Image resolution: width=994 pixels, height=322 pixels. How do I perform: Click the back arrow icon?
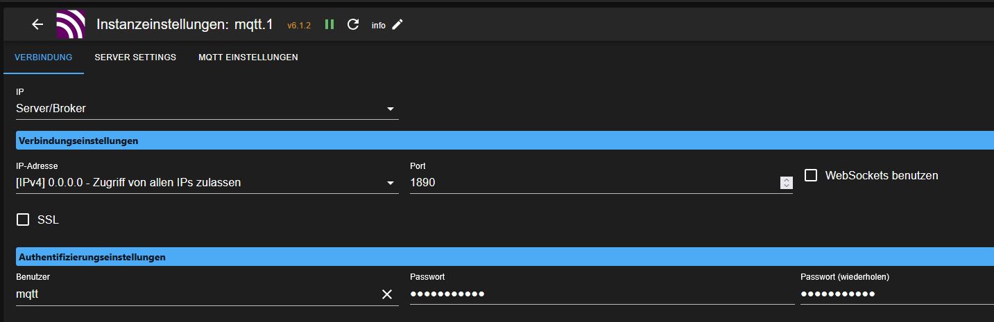[37, 24]
